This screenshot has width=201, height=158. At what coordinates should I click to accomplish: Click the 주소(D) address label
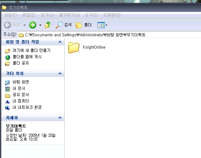click(10, 34)
